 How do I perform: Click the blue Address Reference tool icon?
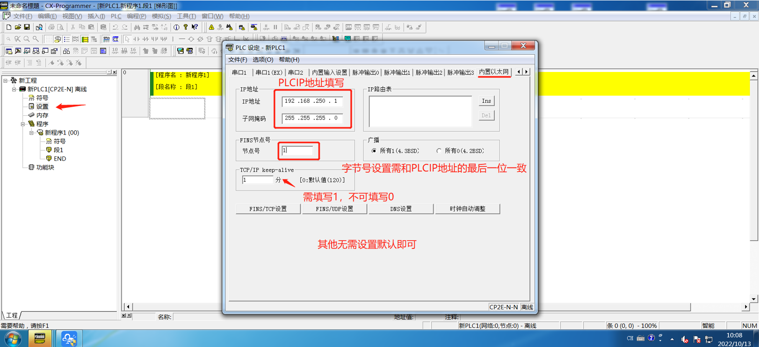tap(103, 51)
